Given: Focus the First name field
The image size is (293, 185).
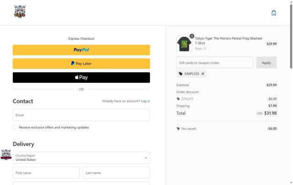Looking at the screenshot, I should [46, 173].
